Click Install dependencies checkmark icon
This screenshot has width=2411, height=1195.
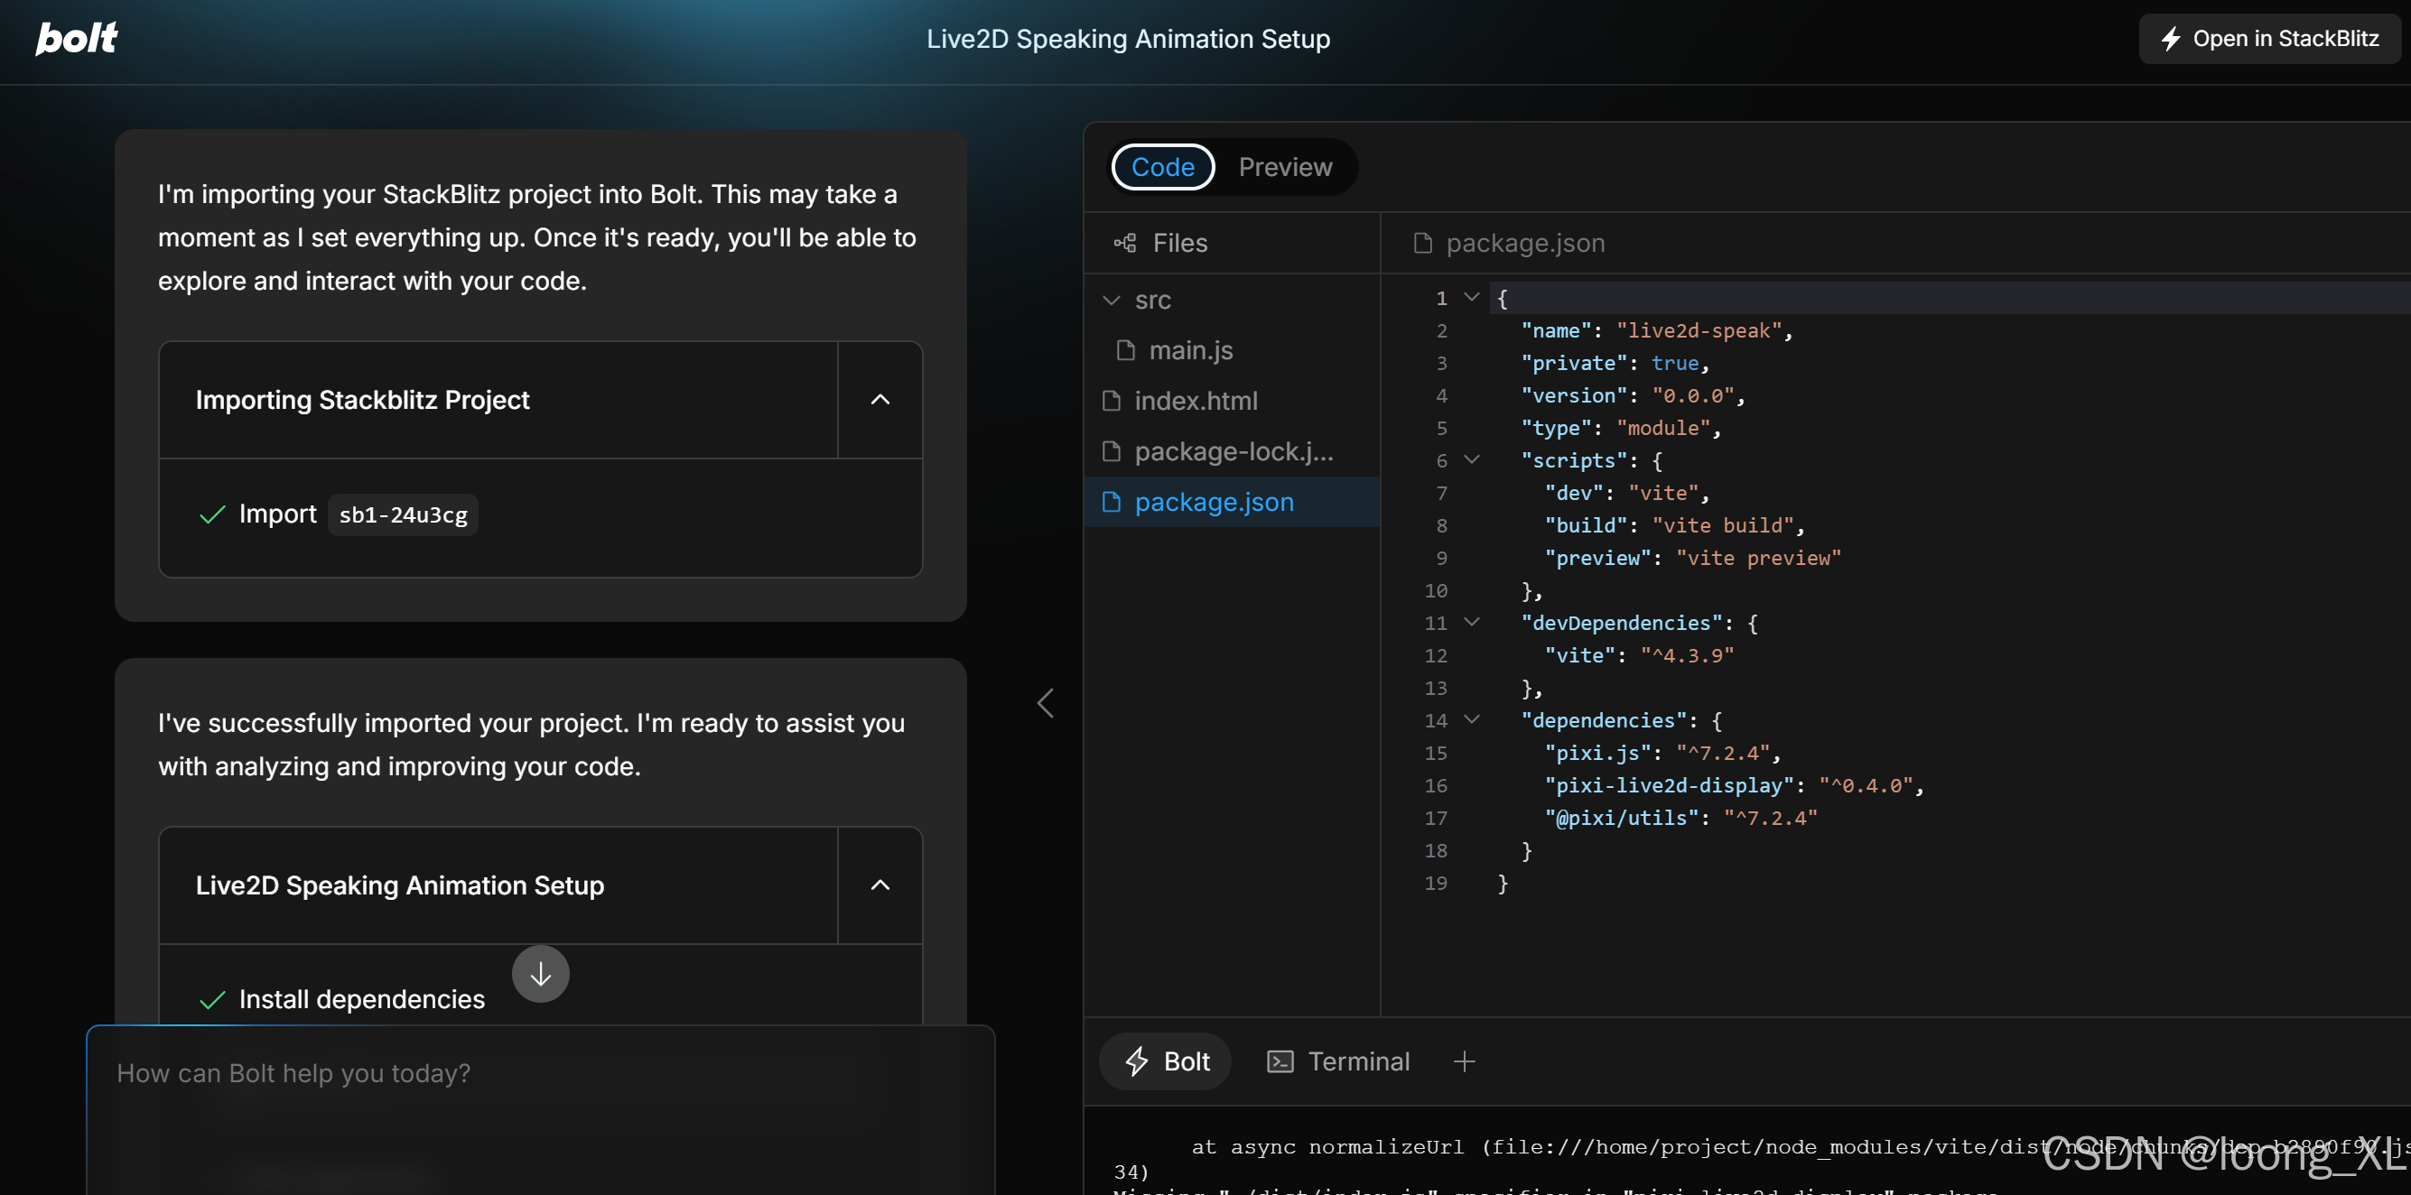point(212,1000)
